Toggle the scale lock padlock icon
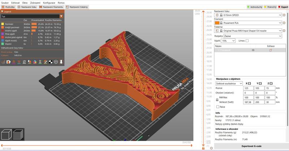The image size is (289, 151). [x=217, y=99]
